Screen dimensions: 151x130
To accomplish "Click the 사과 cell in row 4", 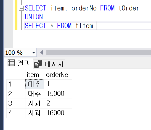I will [x=35, y=113].
